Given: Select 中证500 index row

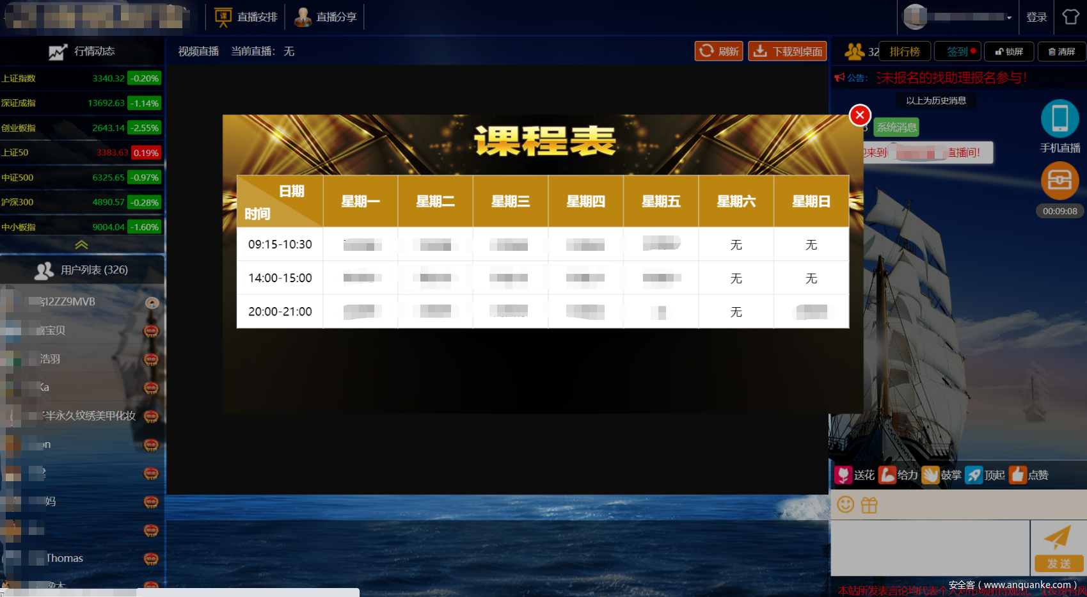Looking at the screenshot, I should (81, 177).
